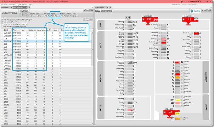The image size is (214, 127).
Task: Open the Region NSW dropdown
Action: (55, 16)
